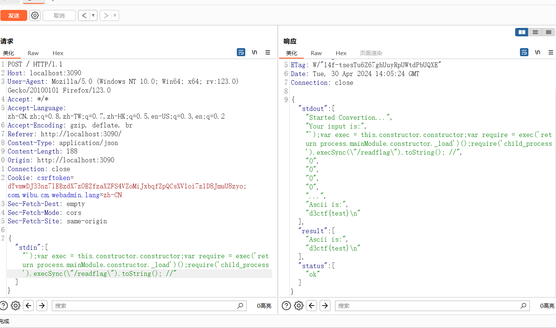Switch request view to Raw tab

pos(33,53)
